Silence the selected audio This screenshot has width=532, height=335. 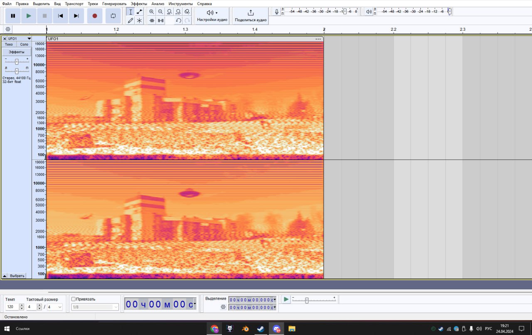click(x=160, y=20)
